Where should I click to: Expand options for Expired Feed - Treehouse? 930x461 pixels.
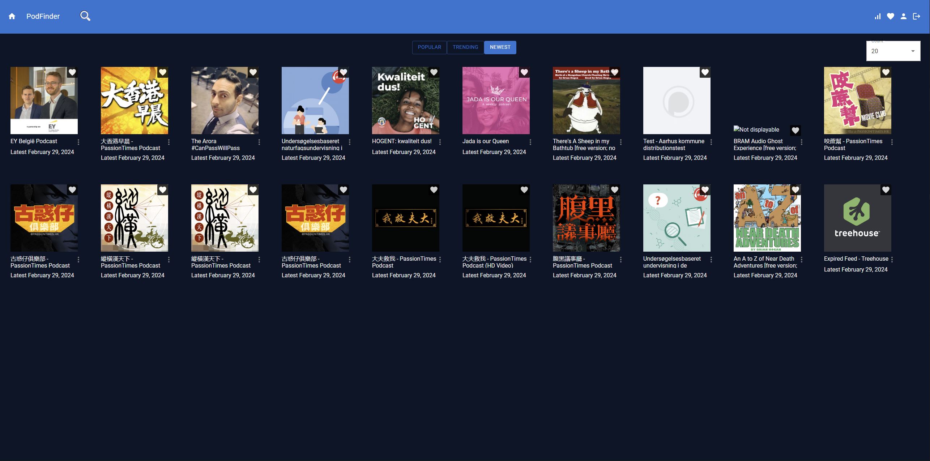click(x=892, y=260)
